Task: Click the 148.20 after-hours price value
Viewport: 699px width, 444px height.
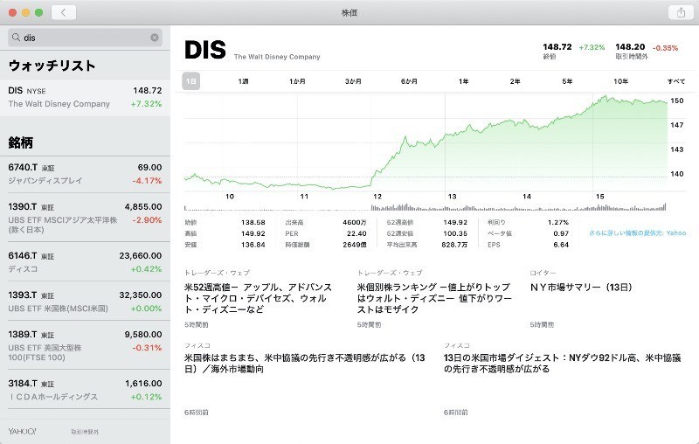Action: pyautogui.click(x=630, y=47)
